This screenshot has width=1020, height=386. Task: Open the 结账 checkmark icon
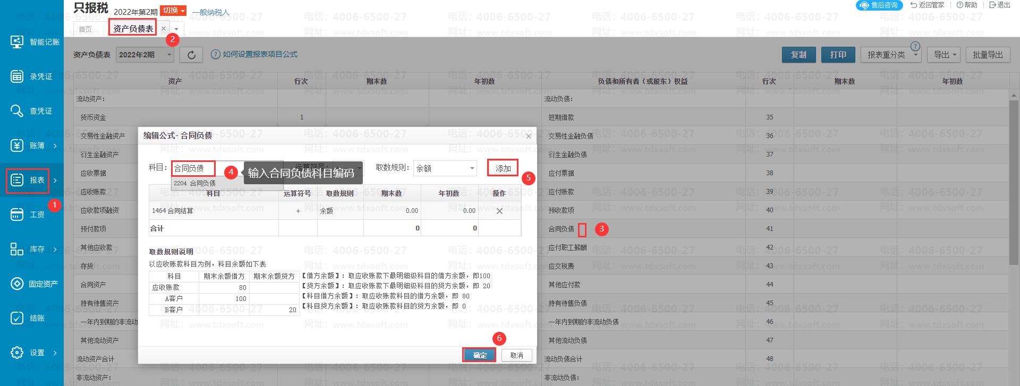(x=17, y=318)
